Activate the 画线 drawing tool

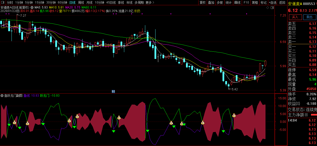coord(237,2)
